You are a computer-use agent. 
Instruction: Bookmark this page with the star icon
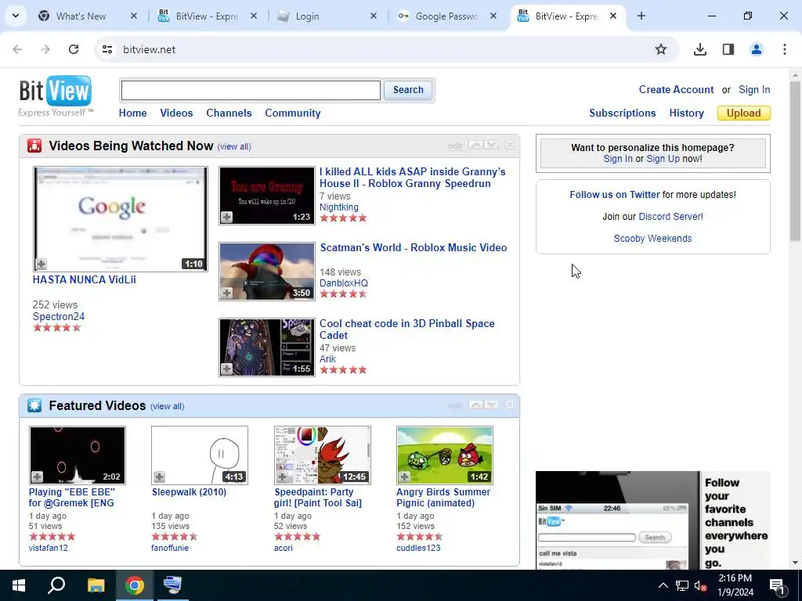[661, 49]
